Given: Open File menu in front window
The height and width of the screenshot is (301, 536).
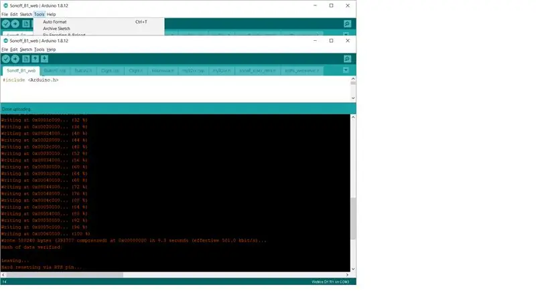Looking at the screenshot, I should tap(5, 49).
